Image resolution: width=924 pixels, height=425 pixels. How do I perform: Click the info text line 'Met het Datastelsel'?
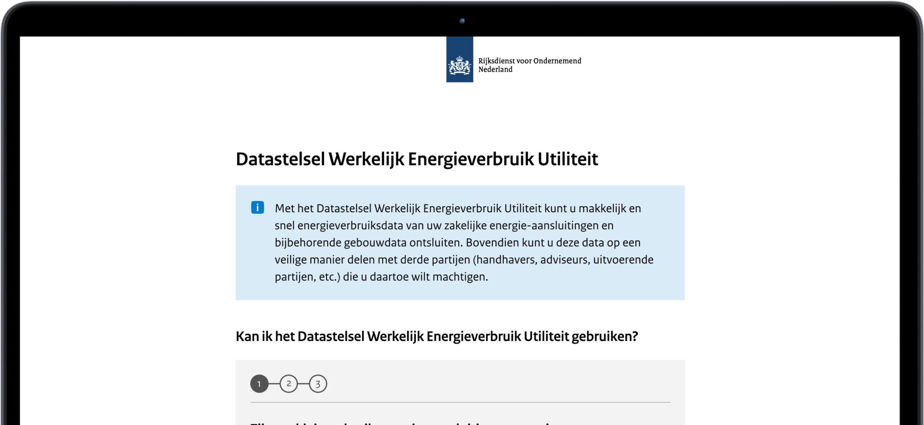[x=323, y=208]
